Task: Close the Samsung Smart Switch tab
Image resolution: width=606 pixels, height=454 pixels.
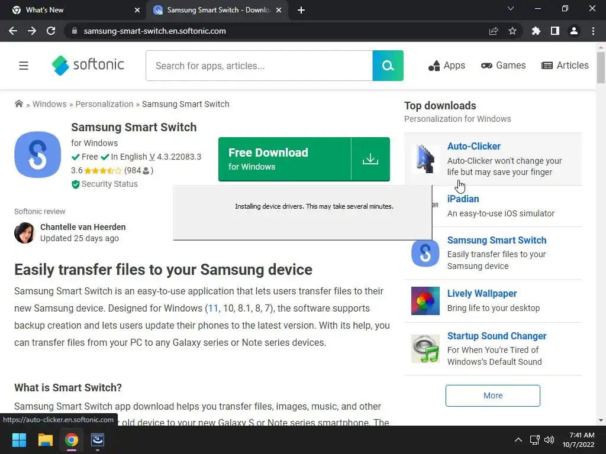Action: coord(279,10)
